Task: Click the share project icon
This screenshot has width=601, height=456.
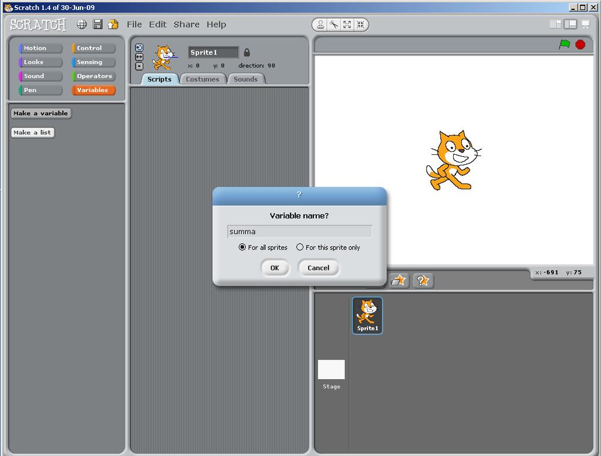Action: (113, 25)
